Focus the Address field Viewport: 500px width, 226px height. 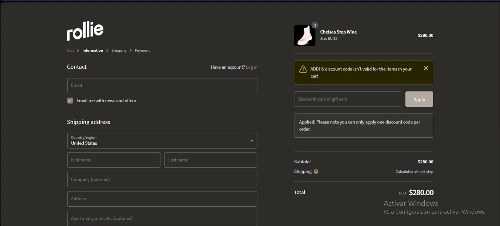[162, 199]
